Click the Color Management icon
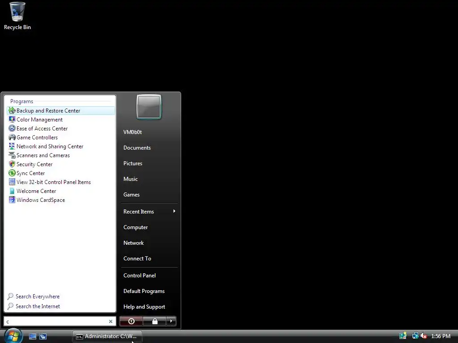The height and width of the screenshot is (343, 458). pos(12,120)
